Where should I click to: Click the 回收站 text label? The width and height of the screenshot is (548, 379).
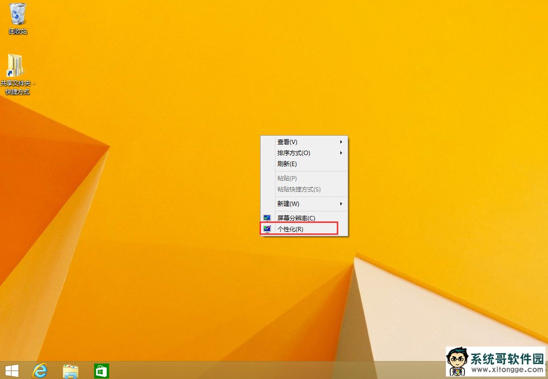pyautogui.click(x=18, y=31)
